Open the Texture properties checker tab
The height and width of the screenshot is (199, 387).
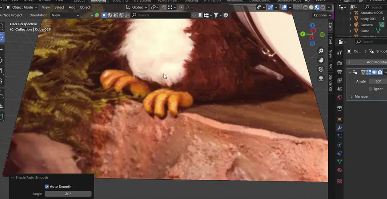(x=340, y=181)
